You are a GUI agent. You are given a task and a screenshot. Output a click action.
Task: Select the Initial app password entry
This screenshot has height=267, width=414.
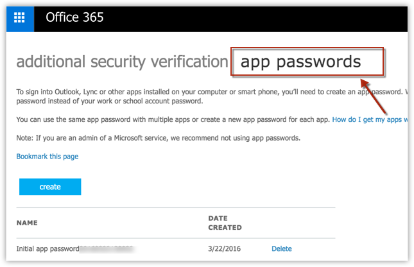(x=48, y=248)
